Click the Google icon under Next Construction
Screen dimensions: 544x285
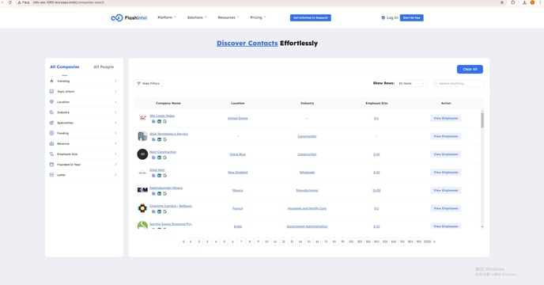coord(164,158)
